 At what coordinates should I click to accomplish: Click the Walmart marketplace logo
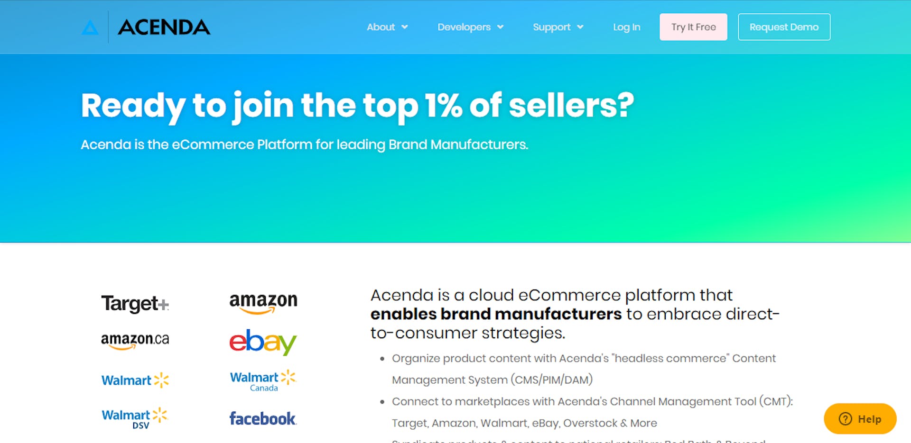click(x=135, y=380)
